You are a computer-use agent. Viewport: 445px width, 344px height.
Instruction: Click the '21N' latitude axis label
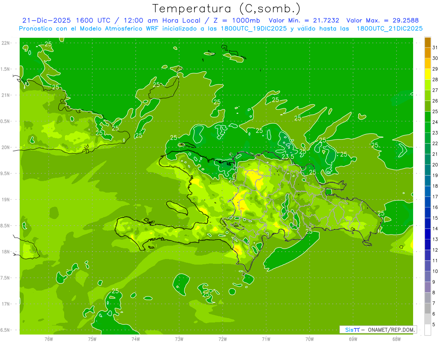tap(6, 95)
